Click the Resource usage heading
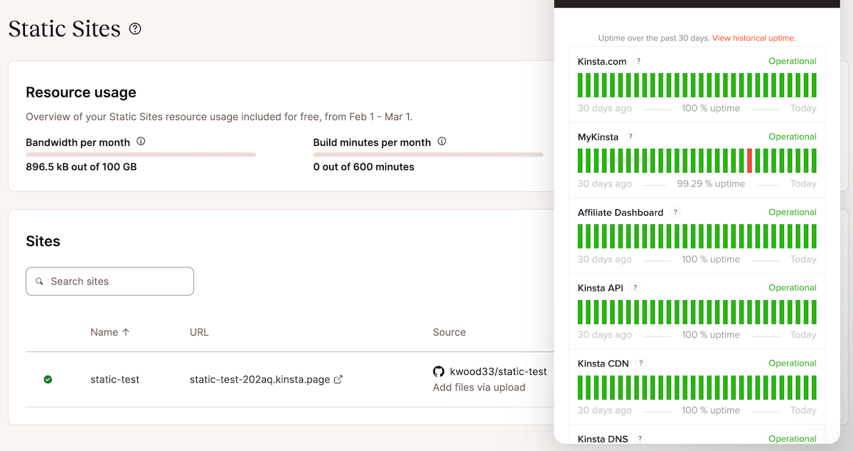This screenshot has height=451, width=853. (81, 92)
